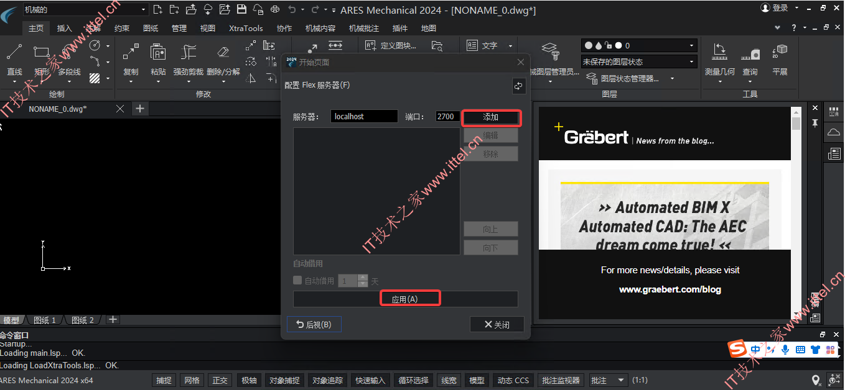The height and width of the screenshot is (390, 845).
Task: Switch to the Mechanical Content (机械内容) tab
Action: pos(320,28)
